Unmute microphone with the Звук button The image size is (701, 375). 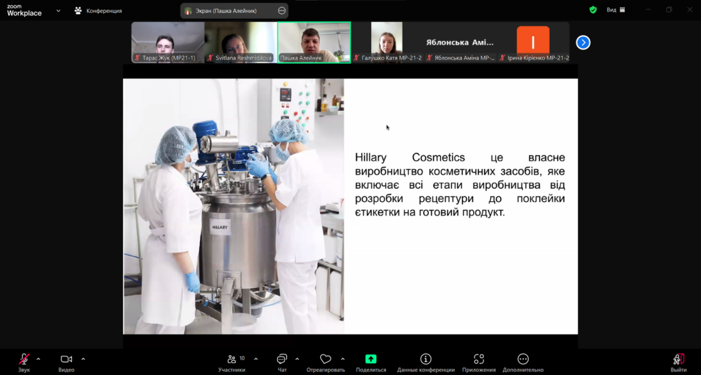coord(24,360)
